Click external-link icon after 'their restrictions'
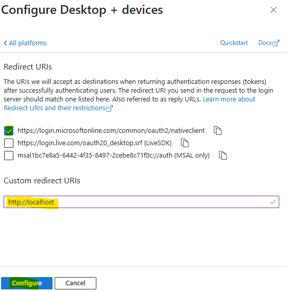The image size is (287, 292). 109,108
